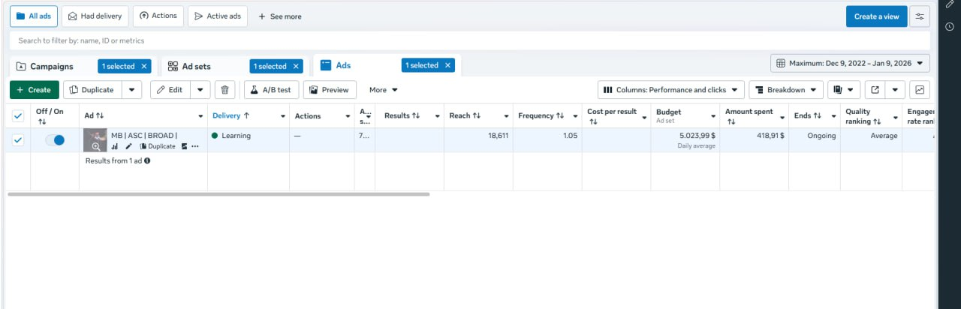
Task: Click the green Create button
Action: (35, 90)
